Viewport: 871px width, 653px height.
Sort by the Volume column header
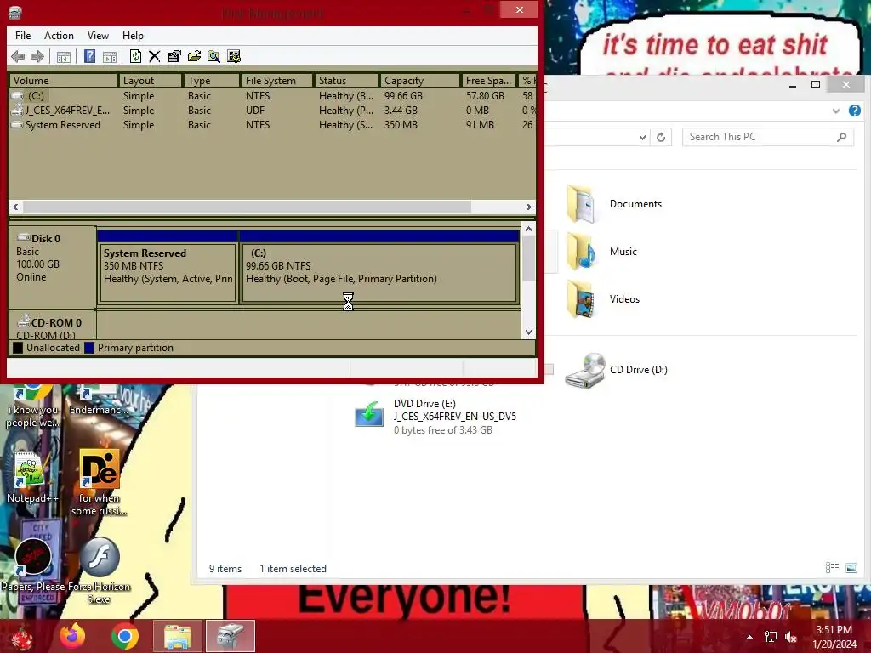(x=63, y=81)
